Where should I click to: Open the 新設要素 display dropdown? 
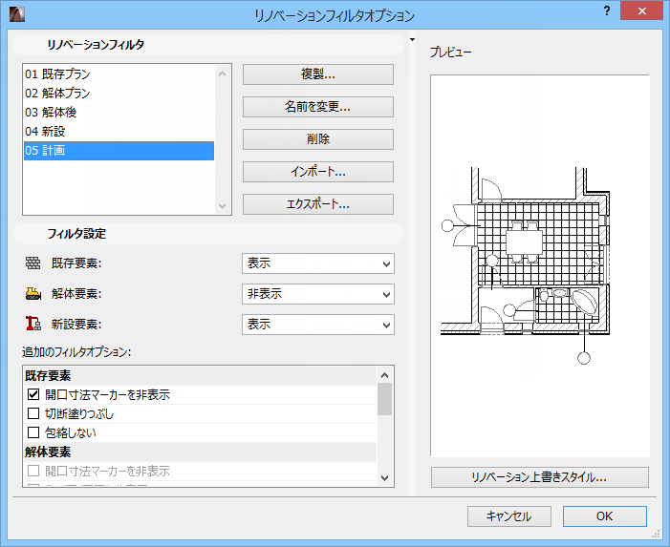coord(318,325)
